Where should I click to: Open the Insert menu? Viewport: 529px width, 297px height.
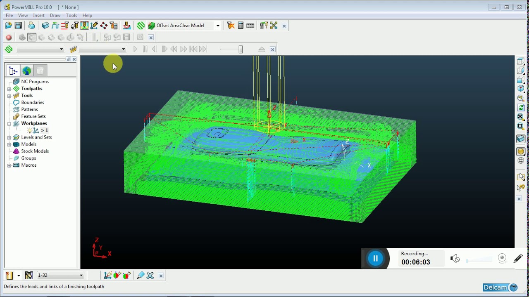point(39,15)
